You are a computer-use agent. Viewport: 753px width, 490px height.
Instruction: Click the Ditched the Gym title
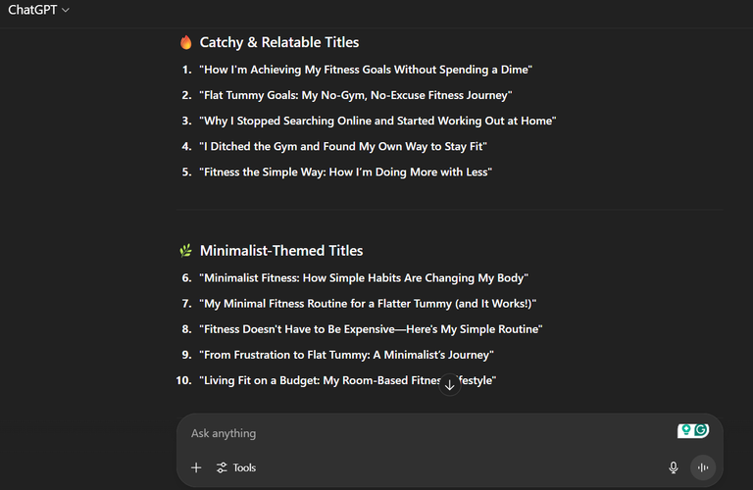(x=343, y=146)
